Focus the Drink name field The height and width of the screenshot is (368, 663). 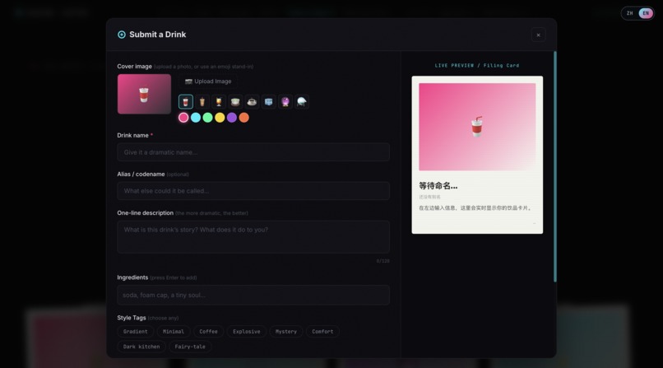click(x=253, y=152)
